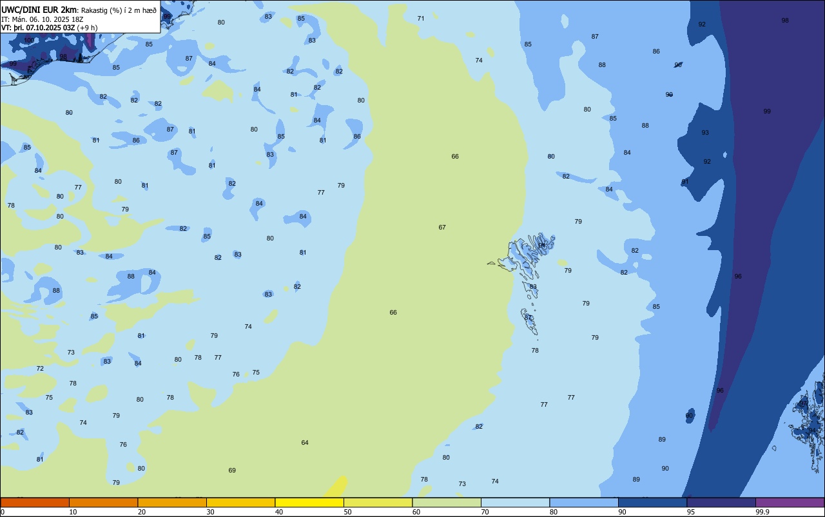The image size is (825, 517).
Task: Click the purple legend segment above 99.9
Action: tap(790, 502)
